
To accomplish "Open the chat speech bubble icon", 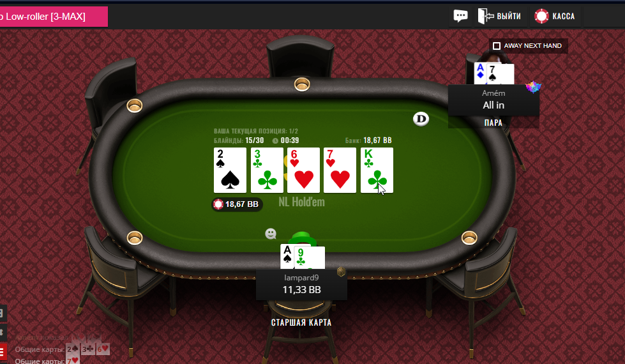I will (x=460, y=16).
